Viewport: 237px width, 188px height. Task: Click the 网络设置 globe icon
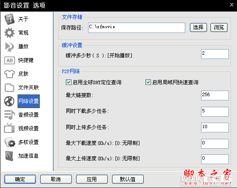(9, 101)
